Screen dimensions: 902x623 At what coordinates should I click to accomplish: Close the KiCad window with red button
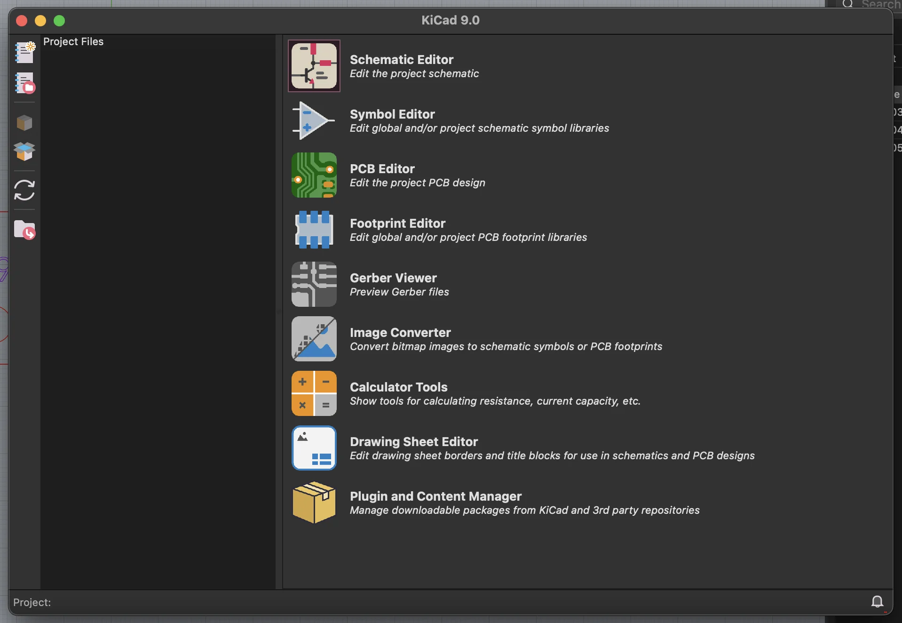pyautogui.click(x=22, y=21)
